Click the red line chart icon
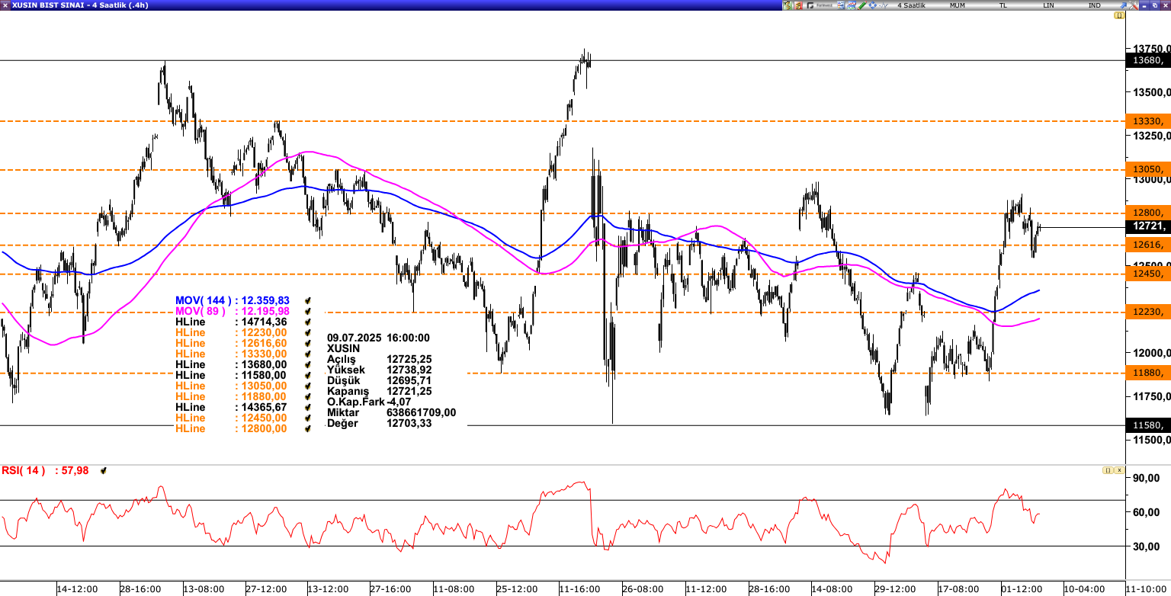 coord(852,5)
